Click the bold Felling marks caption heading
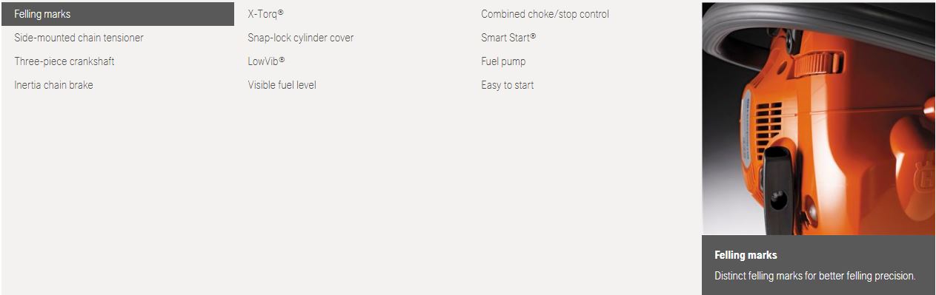The width and height of the screenshot is (936, 295). (746, 255)
